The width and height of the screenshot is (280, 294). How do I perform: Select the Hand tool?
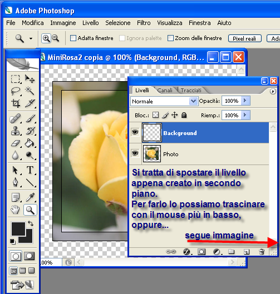[16, 210]
